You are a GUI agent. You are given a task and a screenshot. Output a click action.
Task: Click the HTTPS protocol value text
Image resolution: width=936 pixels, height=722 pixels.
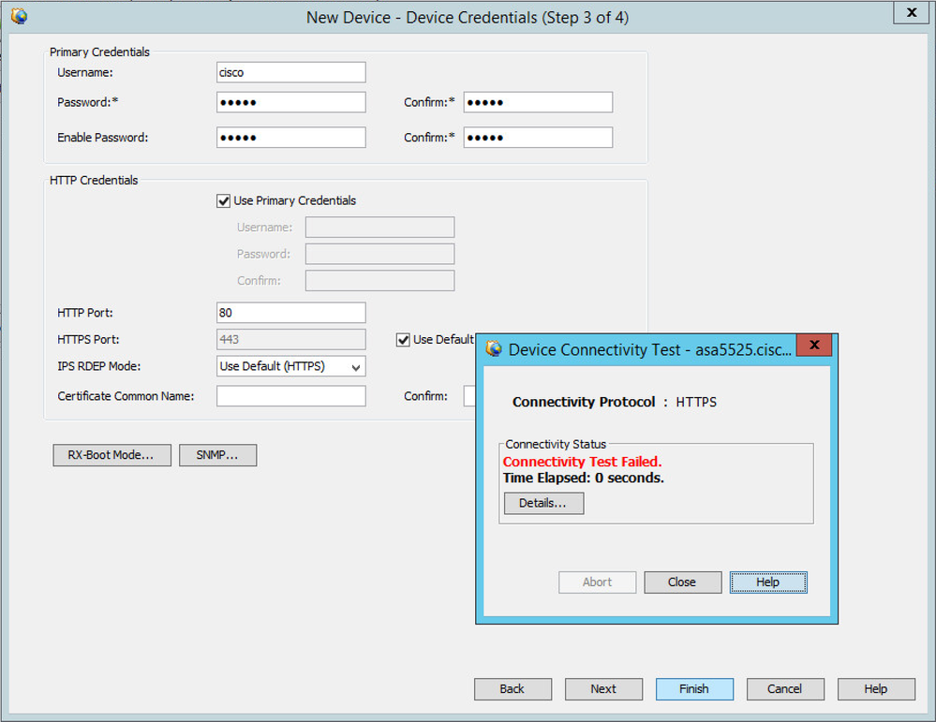[696, 402]
